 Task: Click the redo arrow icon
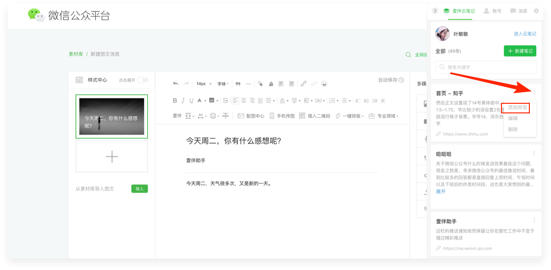coord(186,84)
